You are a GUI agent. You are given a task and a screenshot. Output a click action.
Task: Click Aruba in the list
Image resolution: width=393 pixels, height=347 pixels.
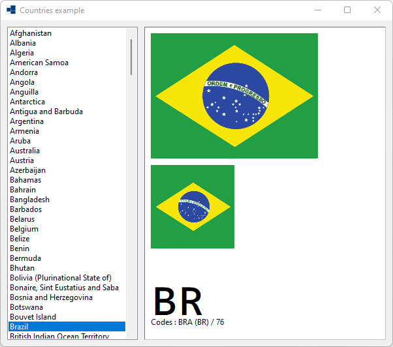[x=67, y=141]
